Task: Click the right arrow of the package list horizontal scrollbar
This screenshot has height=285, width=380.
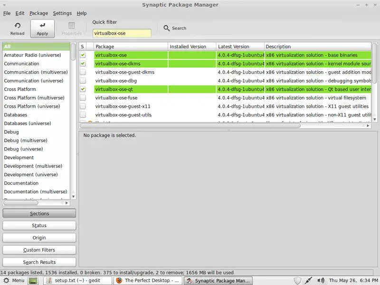Action: [368, 125]
